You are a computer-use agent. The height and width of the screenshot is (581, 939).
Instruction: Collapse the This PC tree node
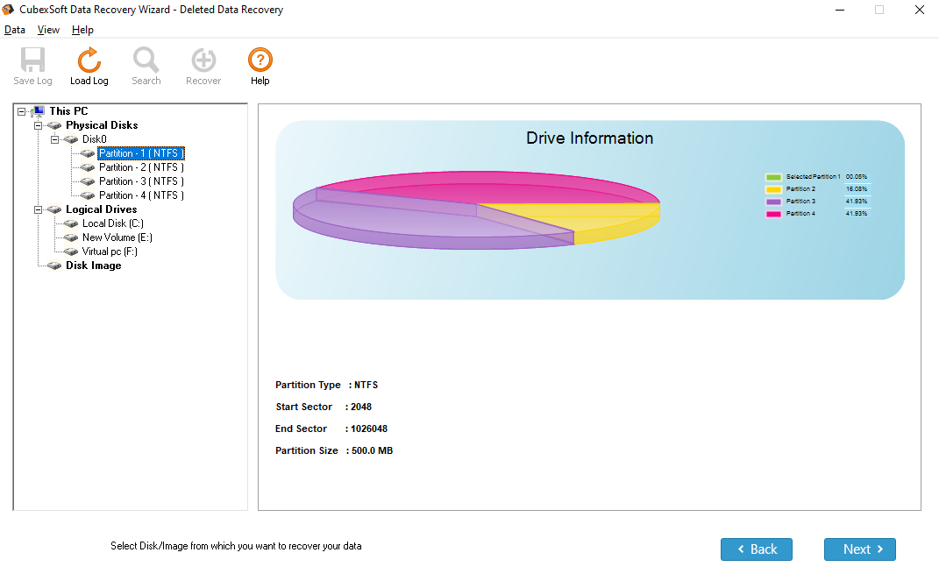(x=21, y=111)
